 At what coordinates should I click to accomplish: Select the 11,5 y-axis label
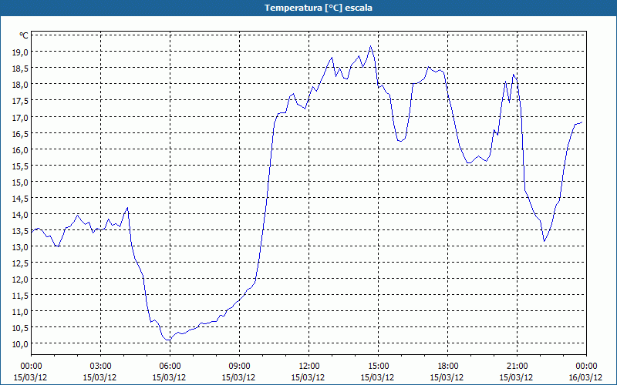22,296
